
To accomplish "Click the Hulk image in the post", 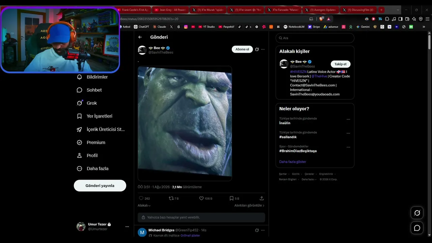I will point(185,124).
